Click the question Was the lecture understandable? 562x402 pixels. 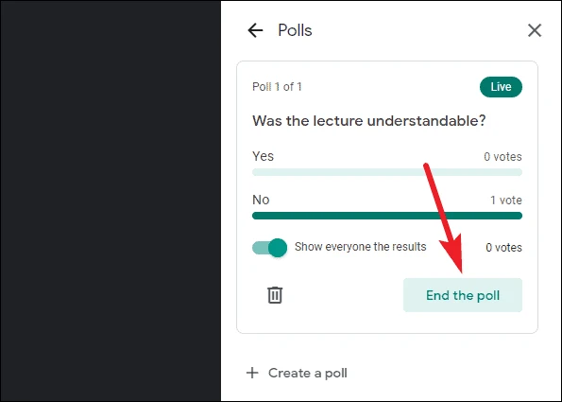pos(368,121)
